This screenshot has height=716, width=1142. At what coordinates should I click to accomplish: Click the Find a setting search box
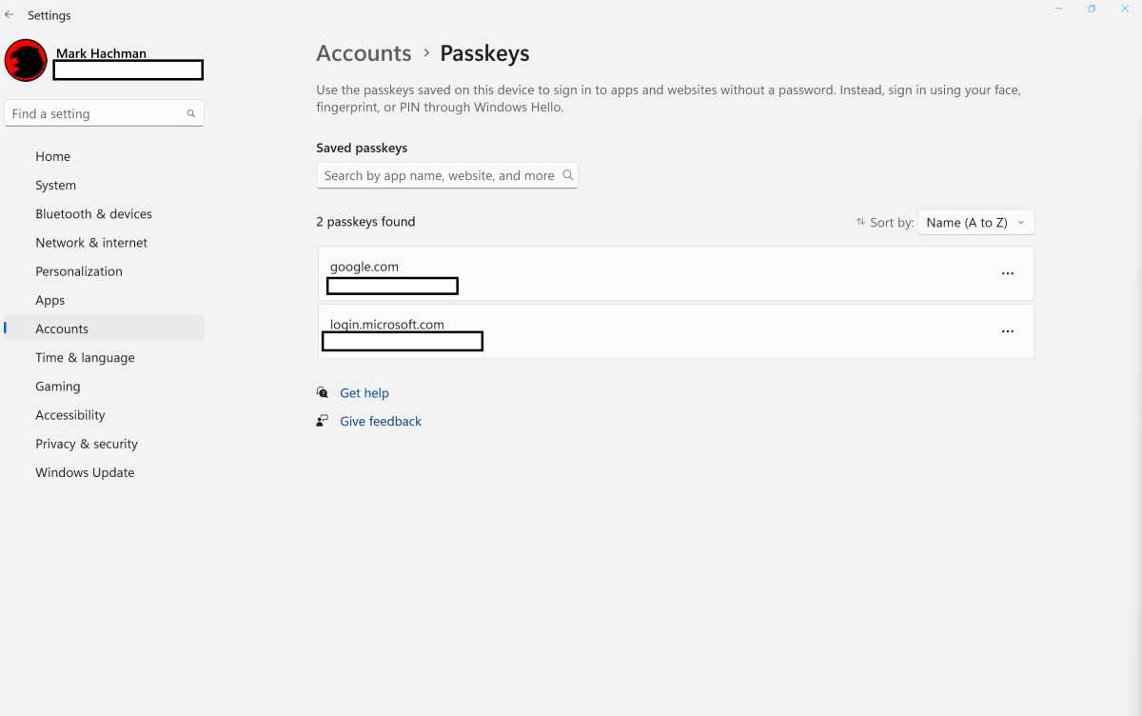tap(95, 112)
